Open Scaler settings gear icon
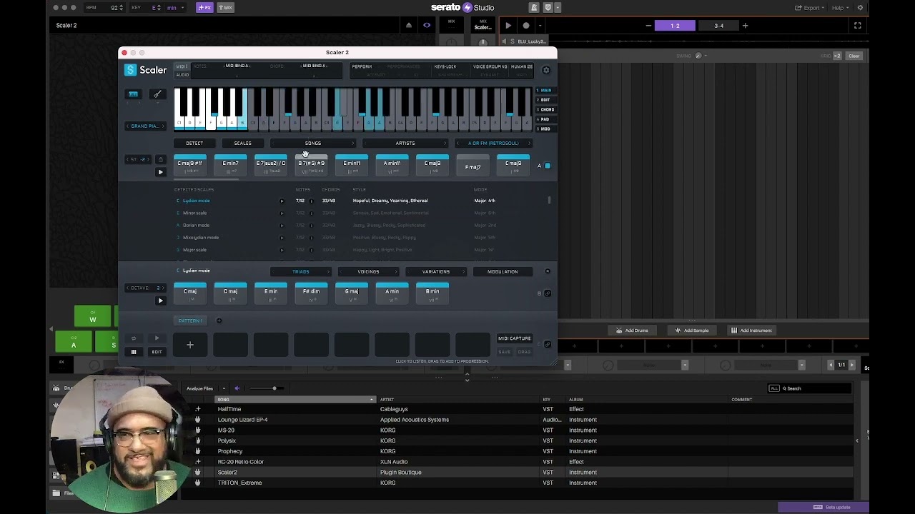915x514 pixels. pyautogui.click(x=546, y=70)
